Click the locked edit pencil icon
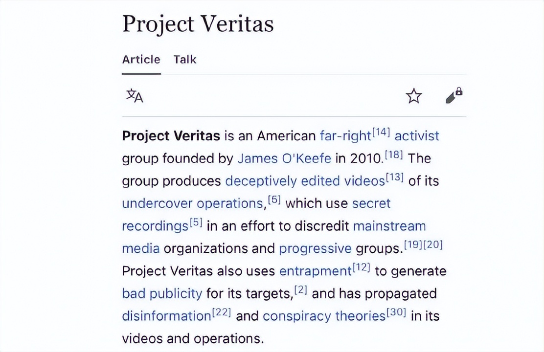 tap(454, 96)
